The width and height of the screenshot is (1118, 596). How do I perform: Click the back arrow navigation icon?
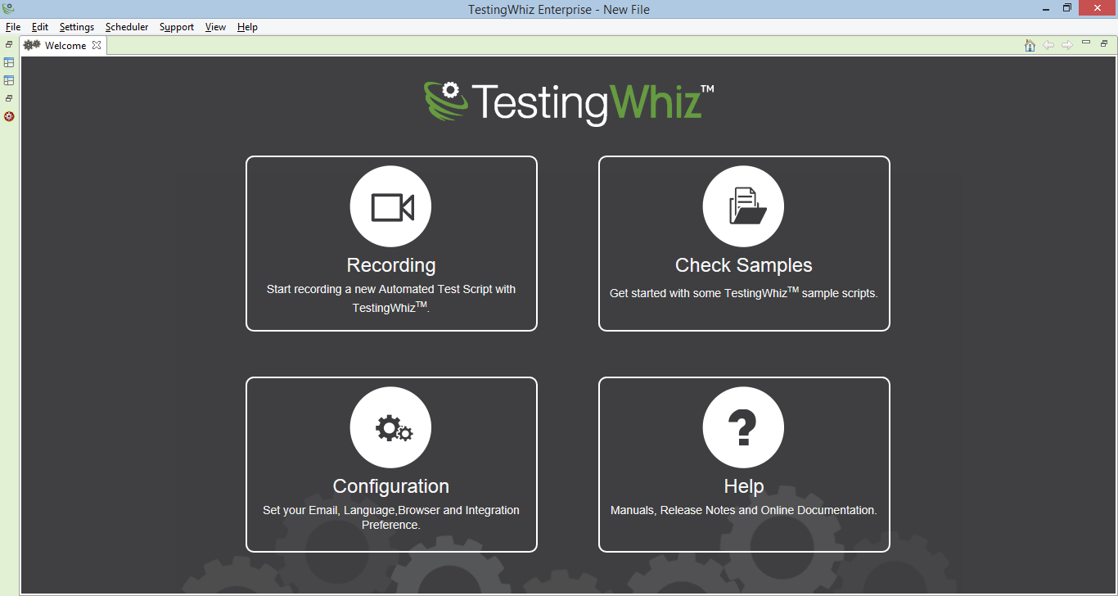pyautogui.click(x=1048, y=45)
